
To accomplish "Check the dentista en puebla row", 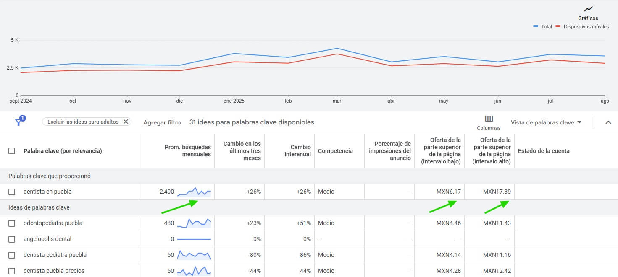I will tap(12, 192).
